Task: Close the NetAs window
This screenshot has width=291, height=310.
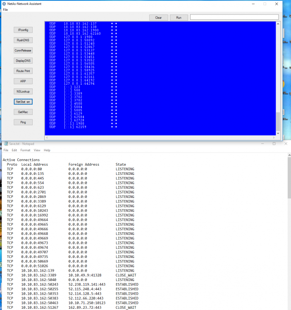Action: (x=277, y=4)
